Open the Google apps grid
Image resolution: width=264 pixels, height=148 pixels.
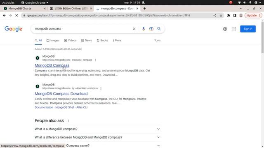(234, 29)
